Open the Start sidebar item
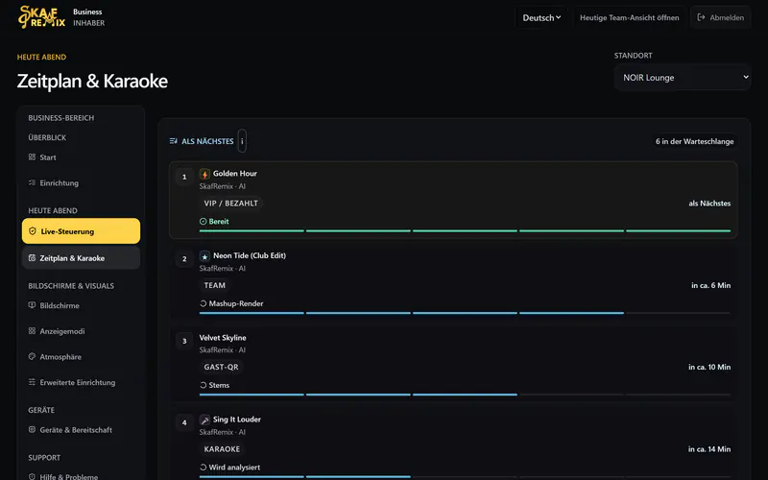Screen dimensions: 768x480 (x=81, y=157)
